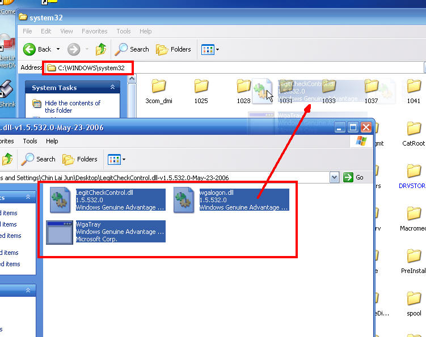The image size is (426, 337).
Task: Open Help menu in system32 window
Action: [x=146, y=31]
